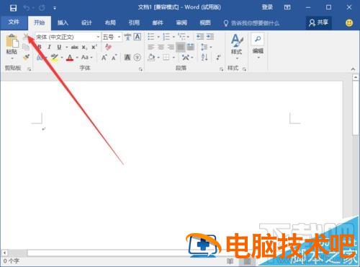Screen dimensions: 360x267
Task: Click the Format Painter brush icon
Action: 26,58
